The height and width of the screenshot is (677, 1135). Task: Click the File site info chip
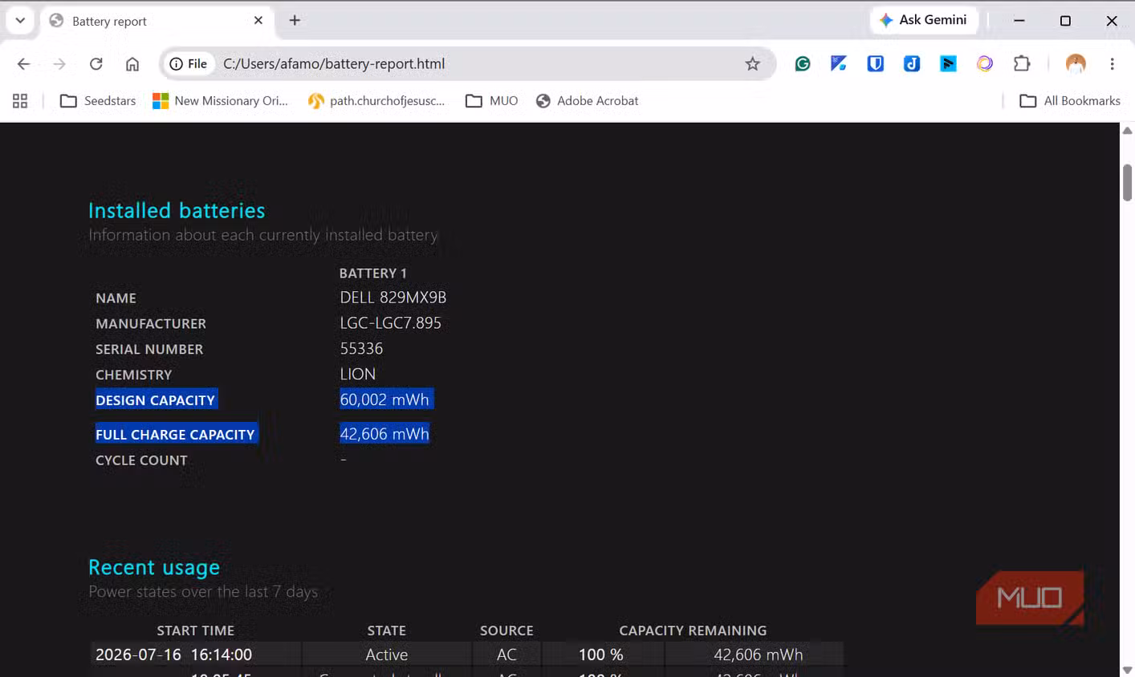(x=189, y=64)
